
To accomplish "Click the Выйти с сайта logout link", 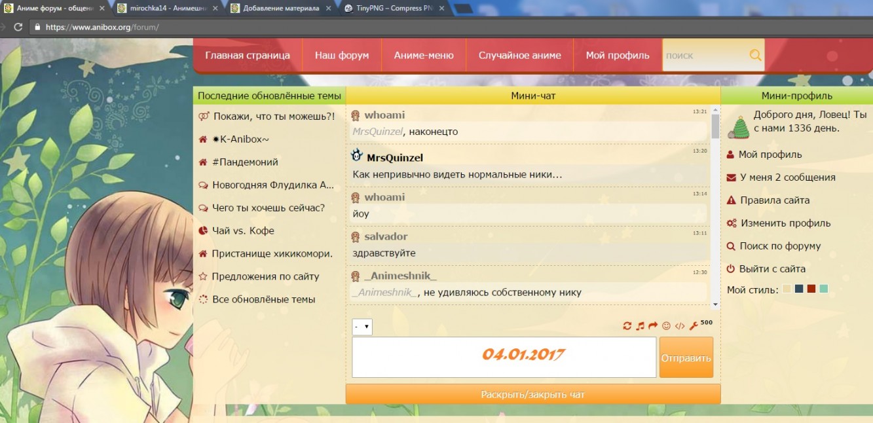I will click(x=772, y=269).
